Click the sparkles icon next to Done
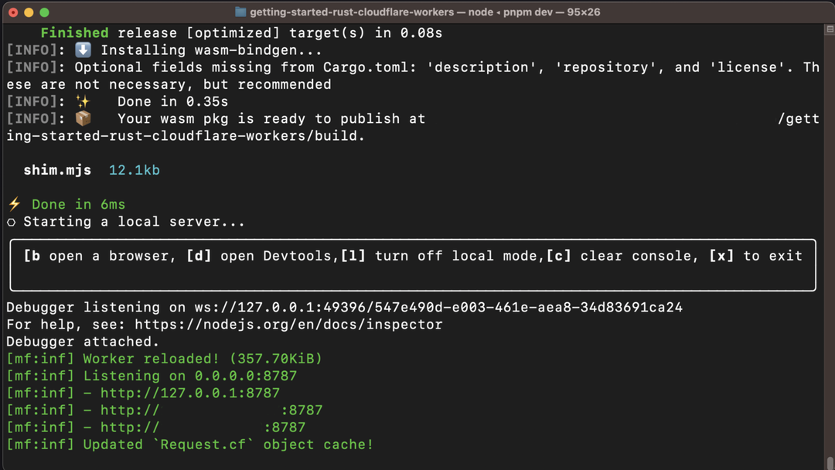The width and height of the screenshot is (835, 470). point(82,100)
